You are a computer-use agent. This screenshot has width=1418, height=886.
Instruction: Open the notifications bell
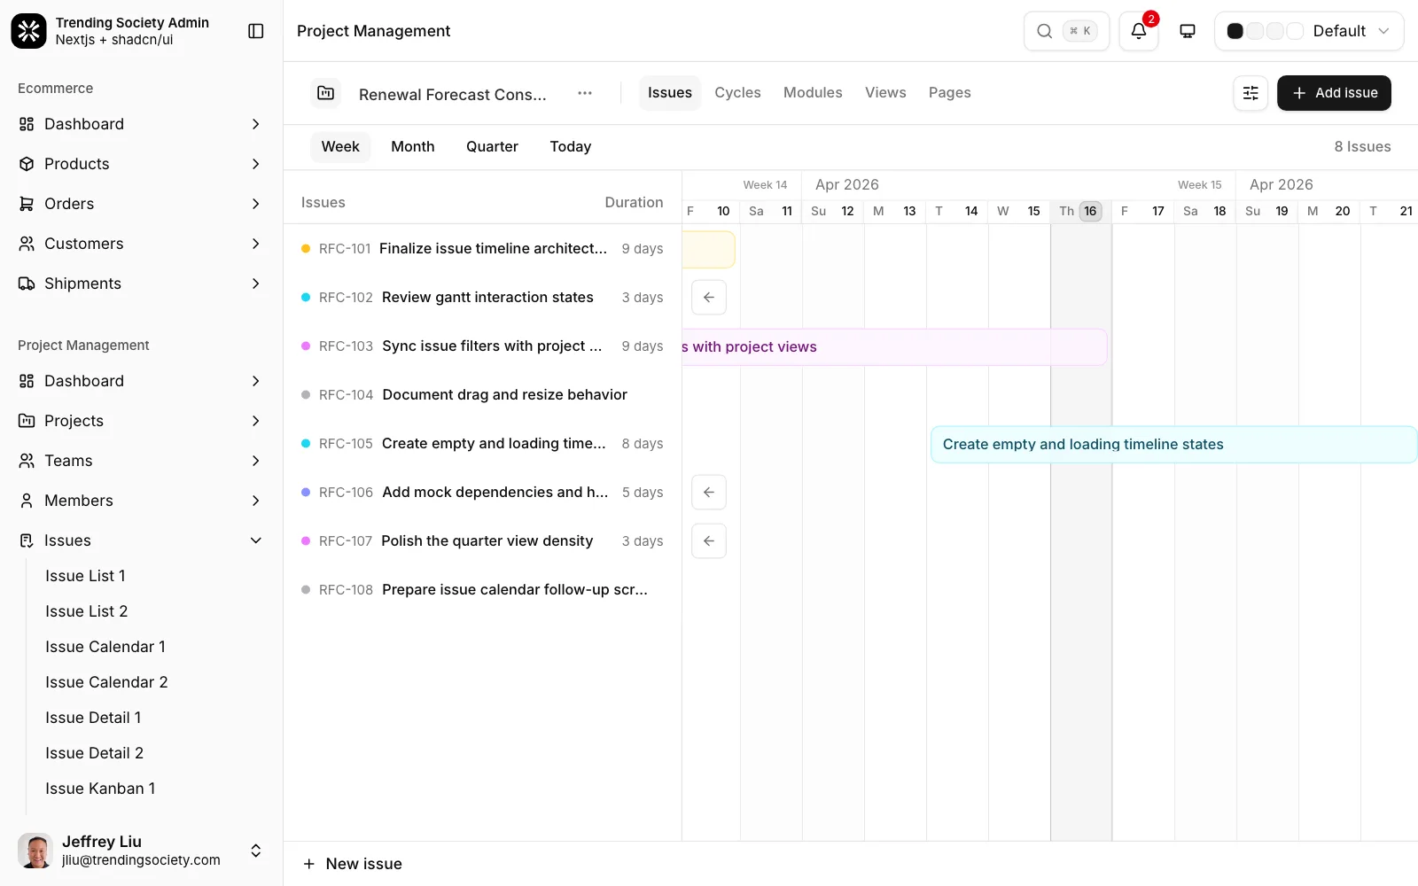tap(1139, 31)
